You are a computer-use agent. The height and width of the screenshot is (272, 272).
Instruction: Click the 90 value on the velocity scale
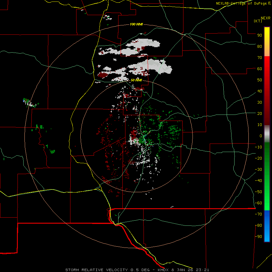260,35
